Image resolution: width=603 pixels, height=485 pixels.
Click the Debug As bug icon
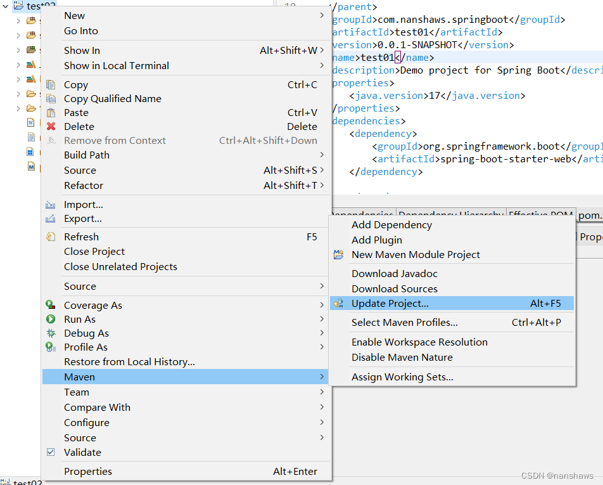click(51, 333)
